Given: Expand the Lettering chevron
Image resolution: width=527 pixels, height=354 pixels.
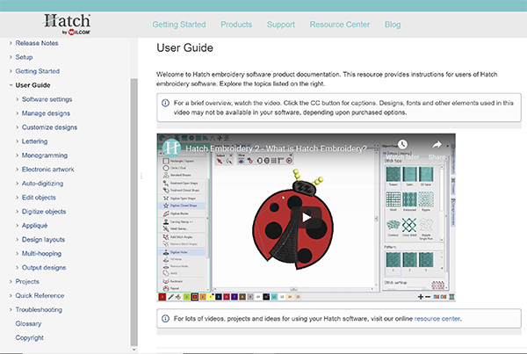Looking at the screenshot, I should pos(18,141).
